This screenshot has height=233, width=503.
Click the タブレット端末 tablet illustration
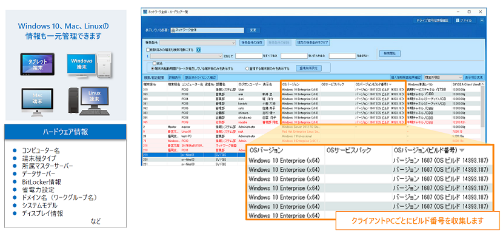38,64
